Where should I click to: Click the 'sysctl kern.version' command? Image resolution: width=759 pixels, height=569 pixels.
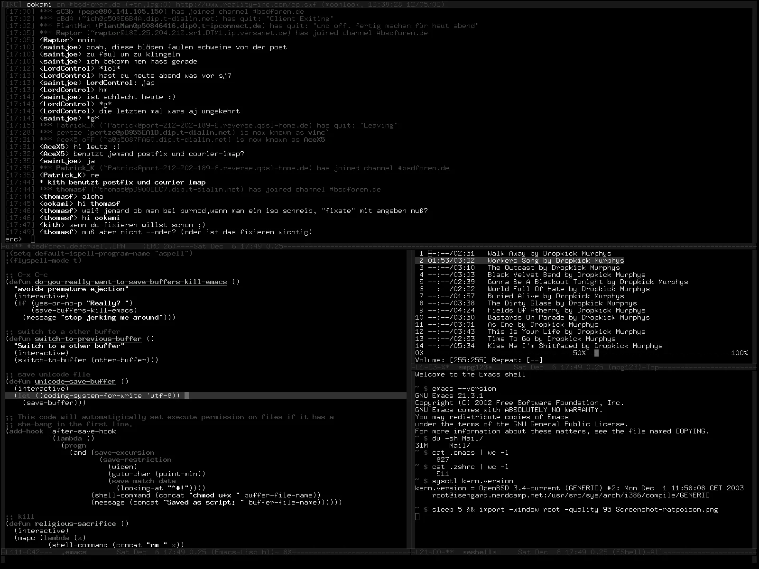[x=472, y=481]
